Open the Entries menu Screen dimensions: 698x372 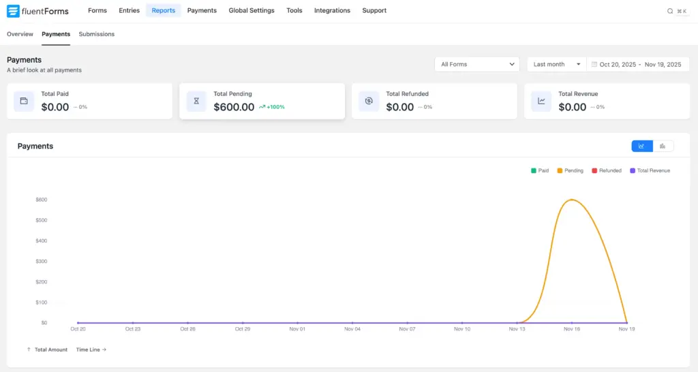[129, 10]
